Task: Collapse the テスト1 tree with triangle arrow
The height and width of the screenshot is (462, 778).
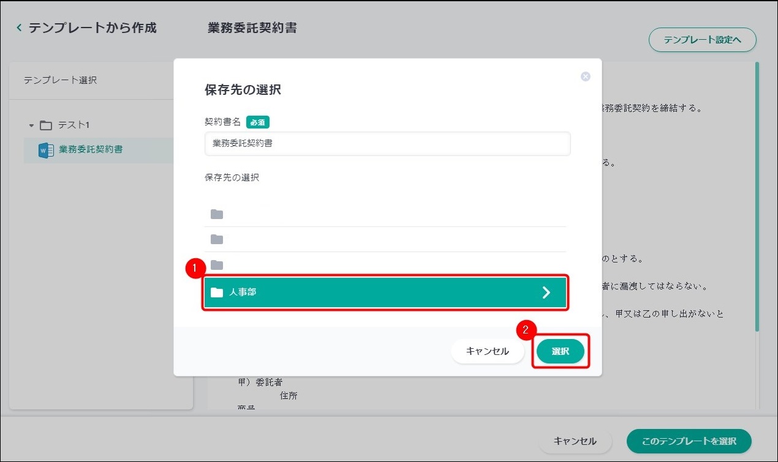Action: click(x=32, y=125)
